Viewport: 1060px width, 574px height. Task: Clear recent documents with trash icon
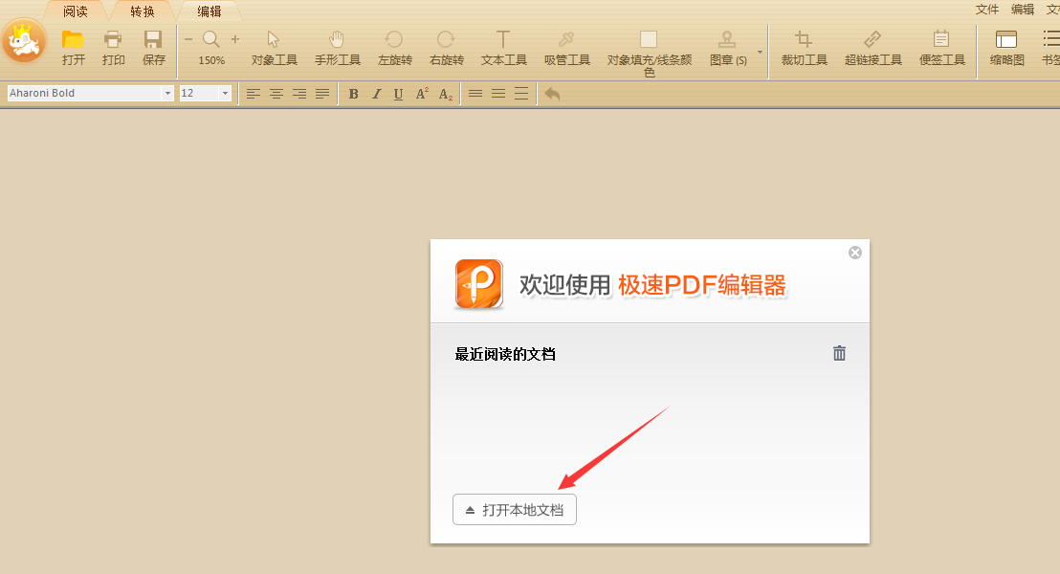click(x=839, y=353)
